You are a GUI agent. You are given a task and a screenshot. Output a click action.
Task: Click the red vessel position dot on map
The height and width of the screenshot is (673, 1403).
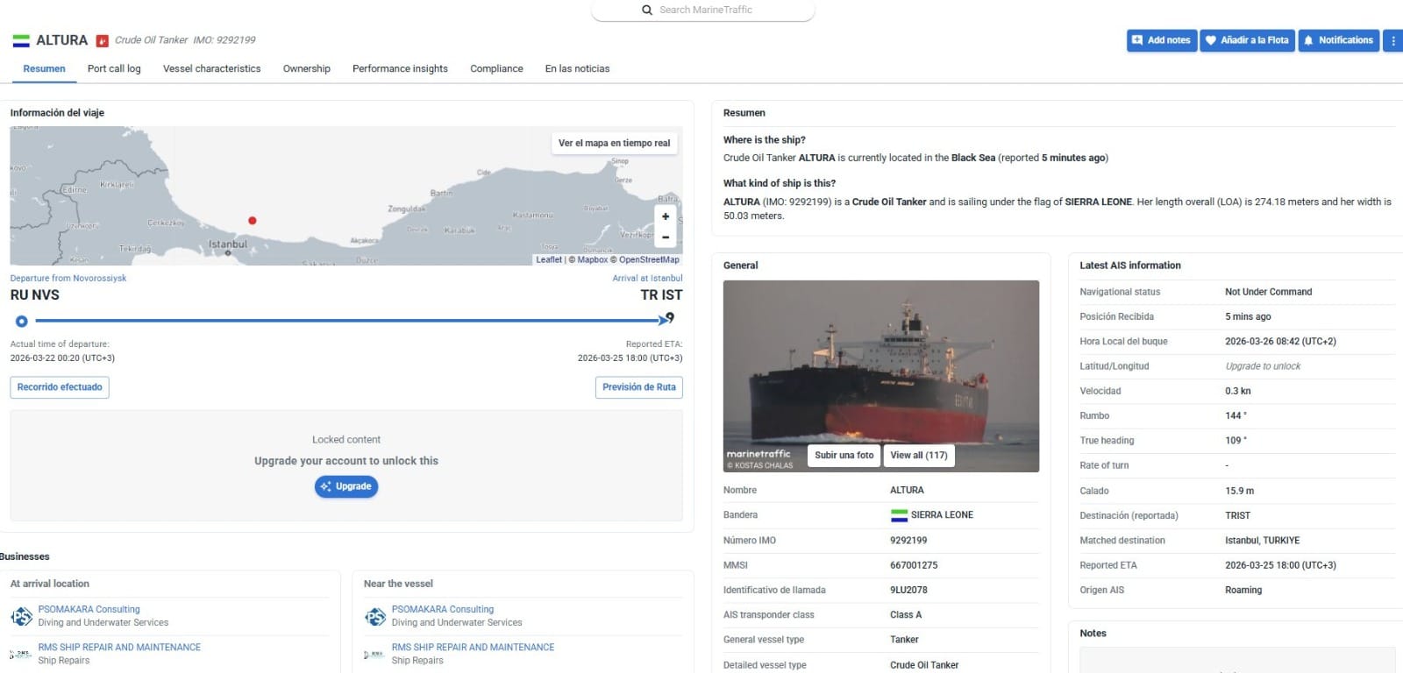click(253, 221)
